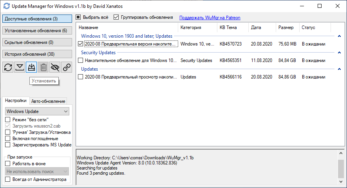Open 'Скрытые обновления (0)' list
This screenshot has width=347, height=188.
37,42
